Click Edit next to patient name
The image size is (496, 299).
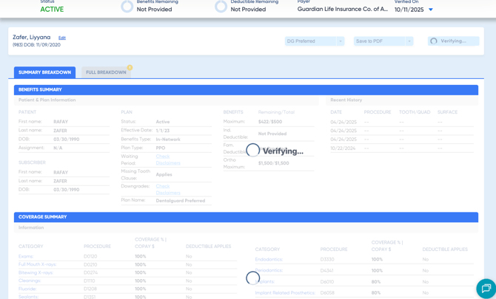coord(62,38)
